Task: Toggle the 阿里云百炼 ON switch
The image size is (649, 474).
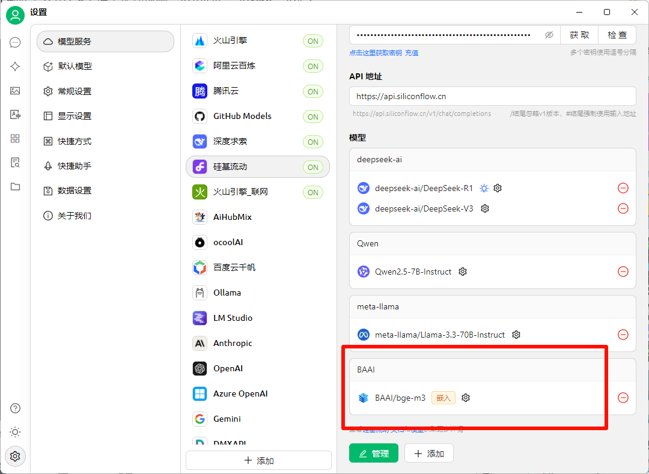Action: coord(313,66)
